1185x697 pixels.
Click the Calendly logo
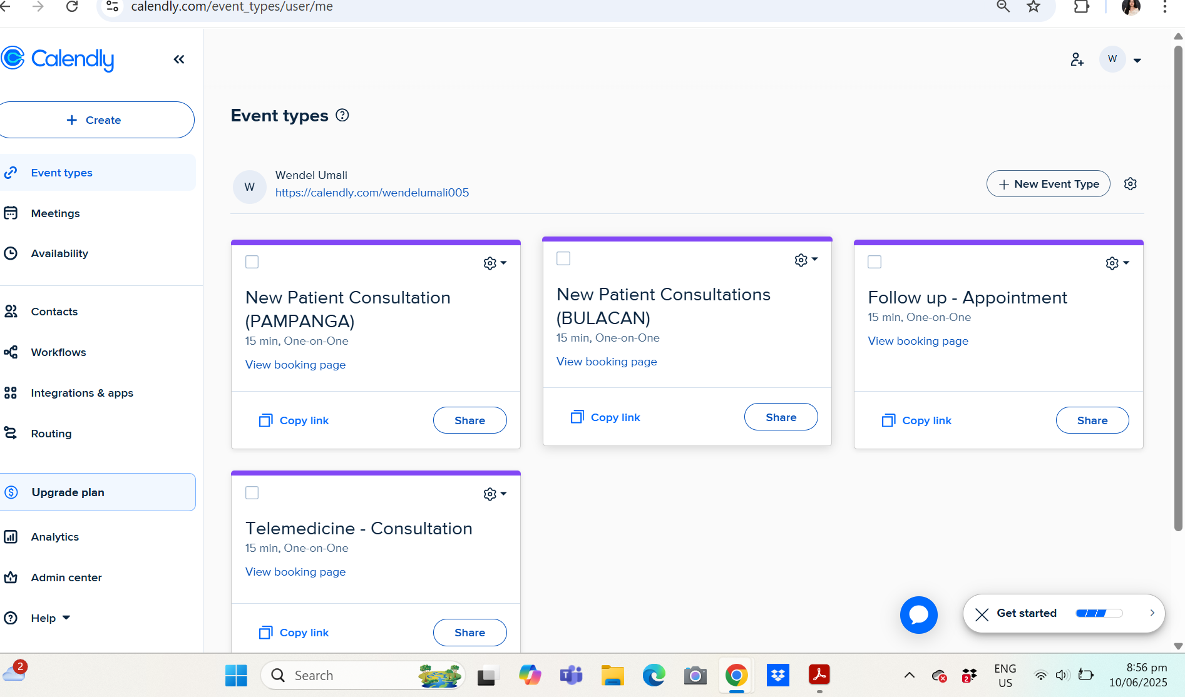pos(57,59)
